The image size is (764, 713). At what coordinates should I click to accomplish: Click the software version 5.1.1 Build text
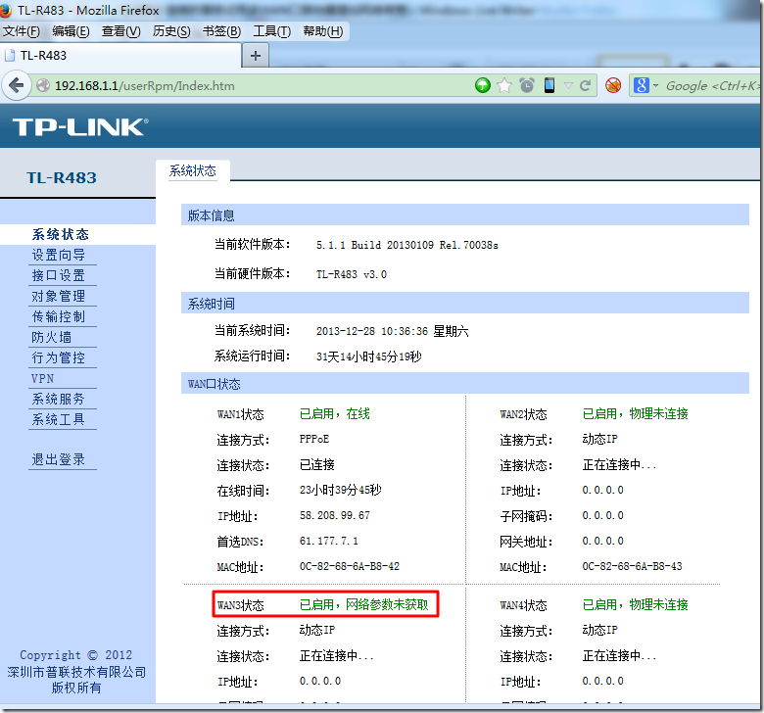click(x=406, y=245)
